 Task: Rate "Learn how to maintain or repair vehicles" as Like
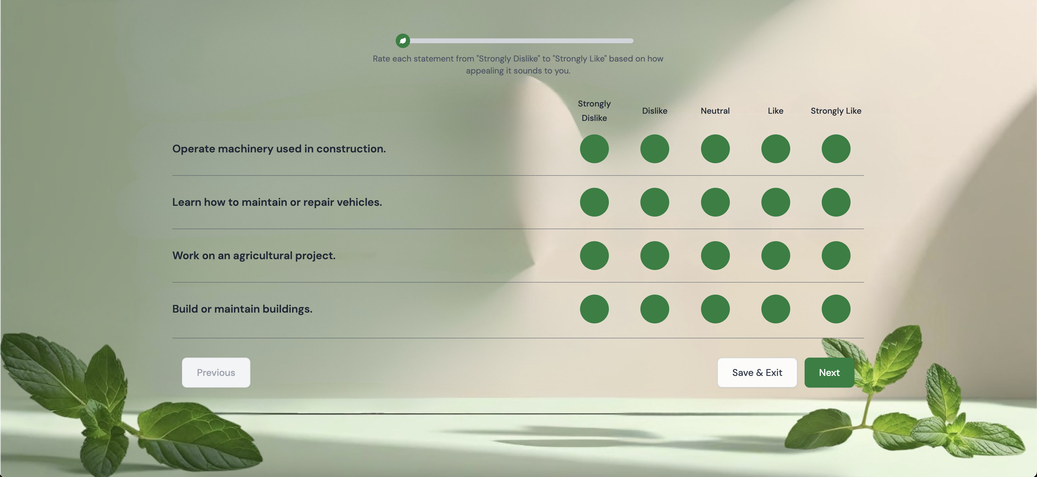pyautogui.click(x=775, y=202)
